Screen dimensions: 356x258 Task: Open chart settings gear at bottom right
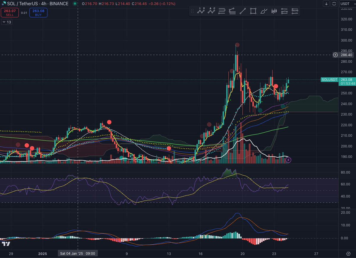pos(348,254)
